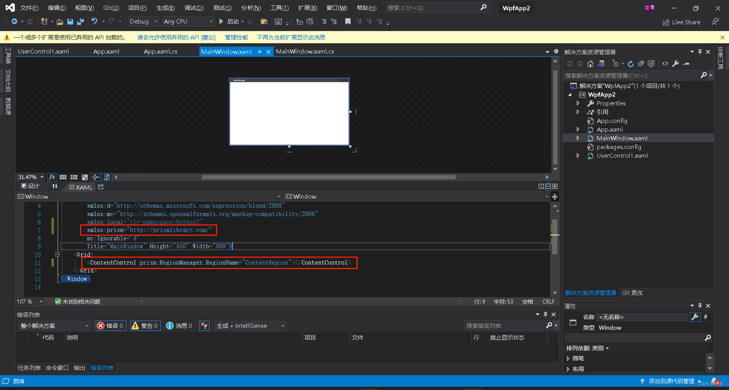
Task: Toggle the 错误 0 filter button
Action: pyautogui.click(x=111, y=326)
